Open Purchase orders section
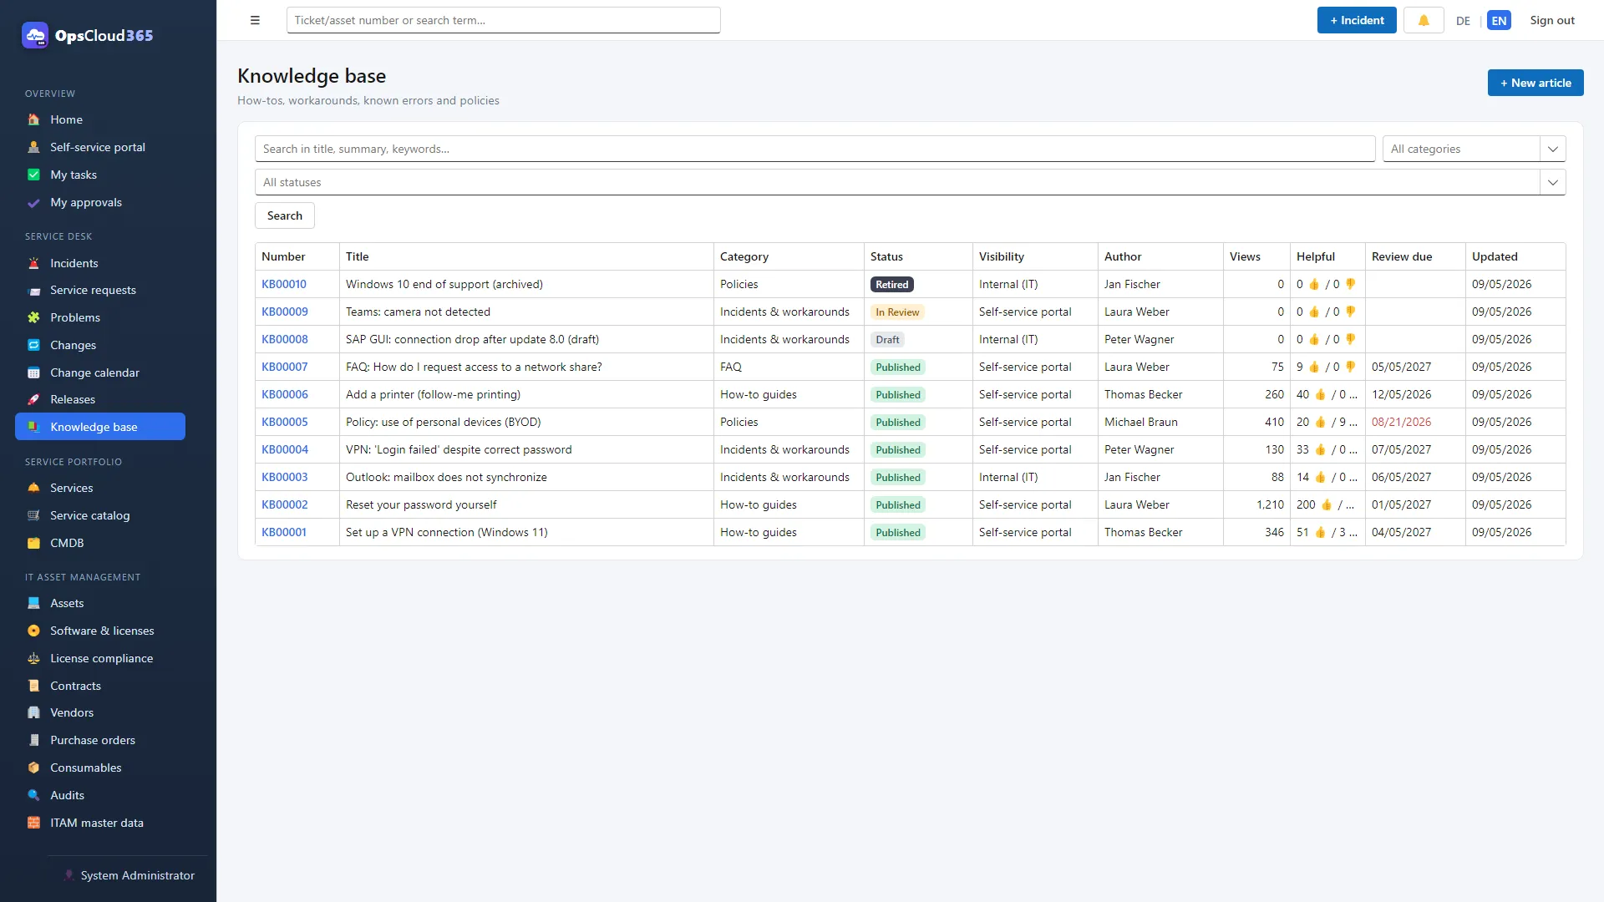 coord(100,740)
